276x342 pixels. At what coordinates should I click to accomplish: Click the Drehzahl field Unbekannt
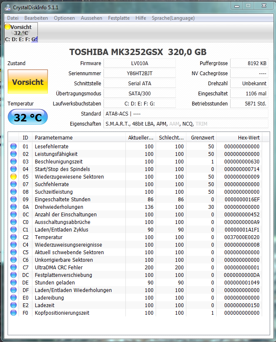pos(249,83)
